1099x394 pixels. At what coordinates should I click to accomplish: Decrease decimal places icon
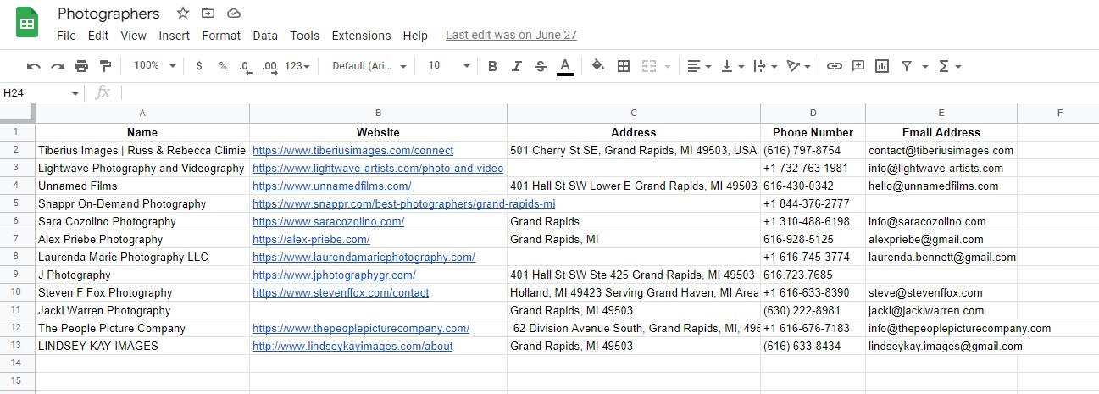(244, 66)
